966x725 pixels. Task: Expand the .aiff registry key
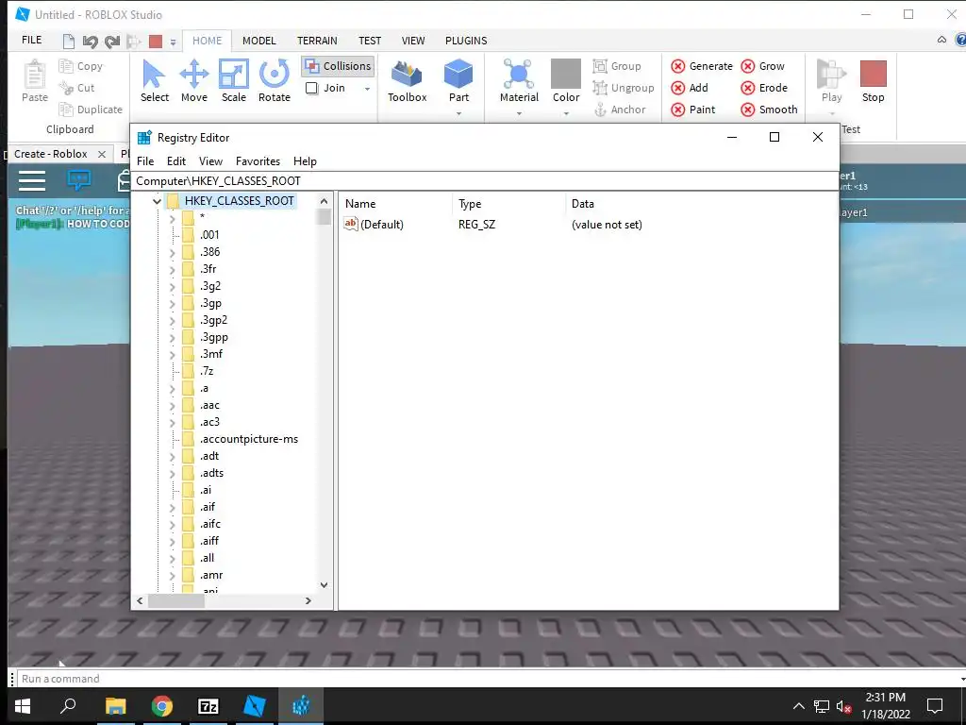[172, 541]
